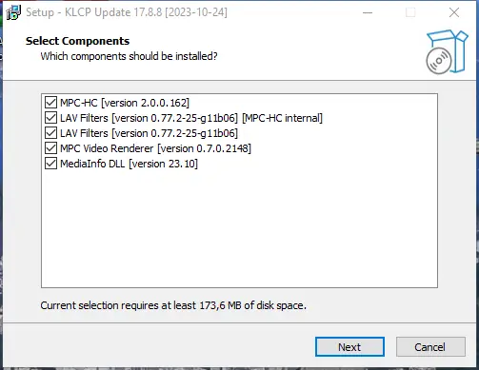Image resolution: width=479 pixels, height=370 pixels.
Task: Click the setup icon in the title bar
Action: click(x=13, y=12)
